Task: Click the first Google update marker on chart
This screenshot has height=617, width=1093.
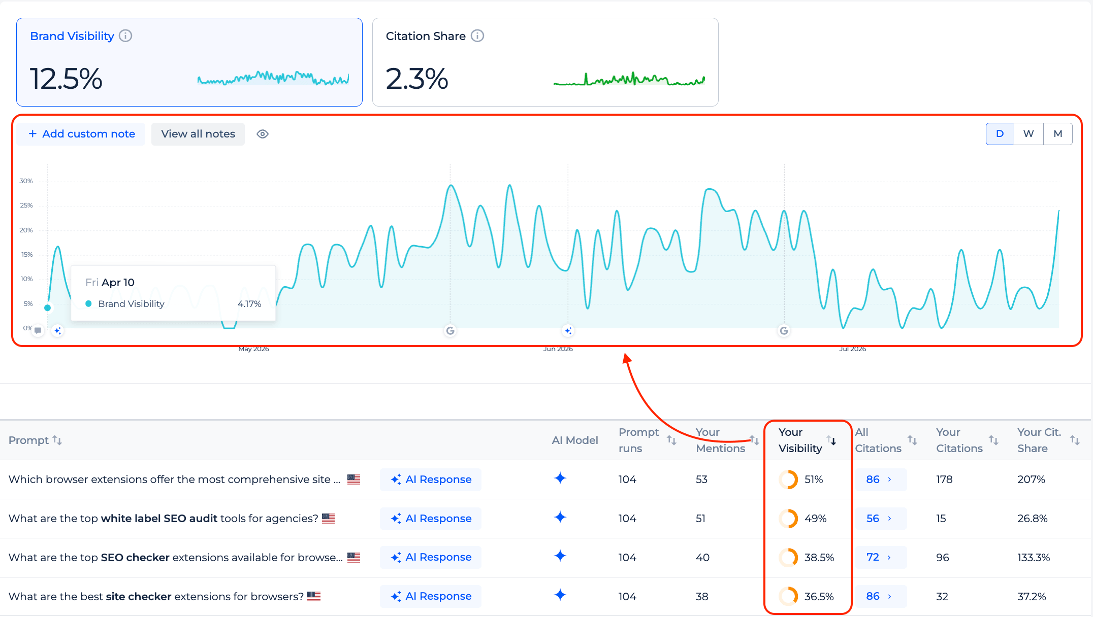Action: [x=450, y=331]
